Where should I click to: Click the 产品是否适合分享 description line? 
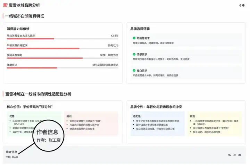click(156, 75)
